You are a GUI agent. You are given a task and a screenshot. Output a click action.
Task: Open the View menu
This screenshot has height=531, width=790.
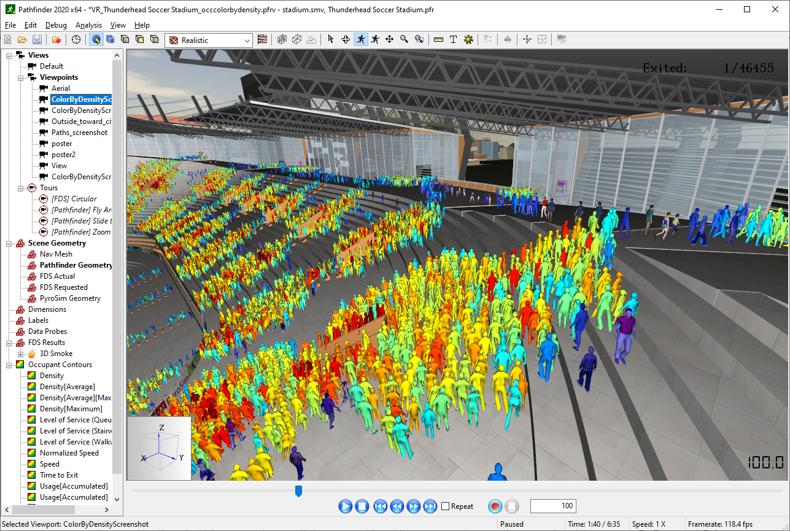(118, 25)
